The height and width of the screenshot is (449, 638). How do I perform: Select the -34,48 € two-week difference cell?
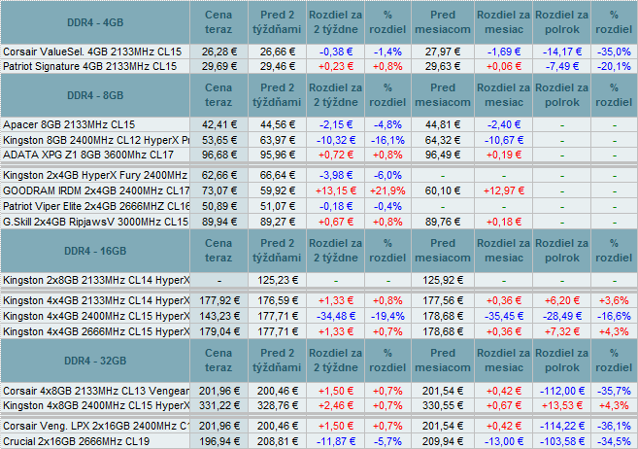[x=336, y=316]
